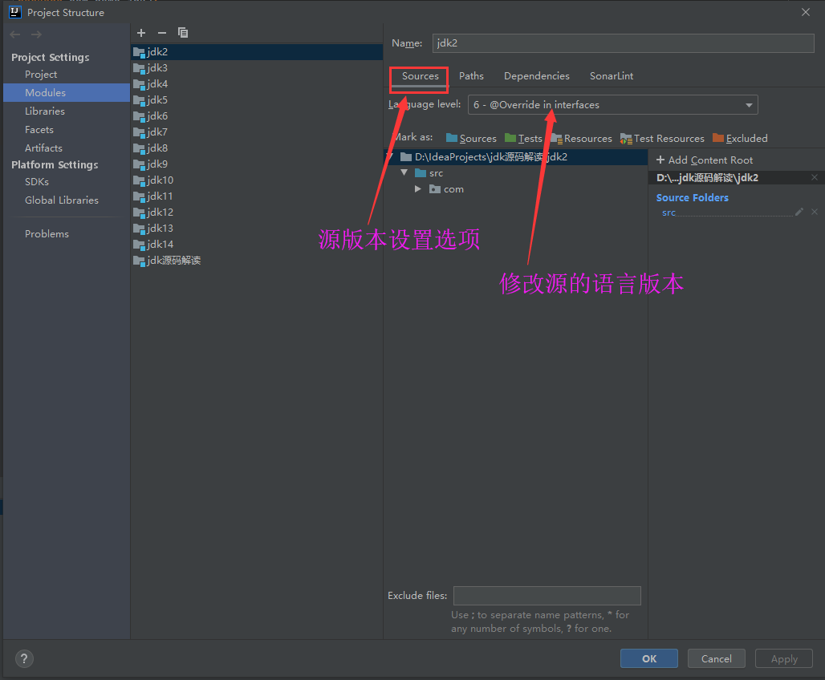This screenshot has height=680, width=825.
Task: Select the jdk3 module
Action: [256, 68]
